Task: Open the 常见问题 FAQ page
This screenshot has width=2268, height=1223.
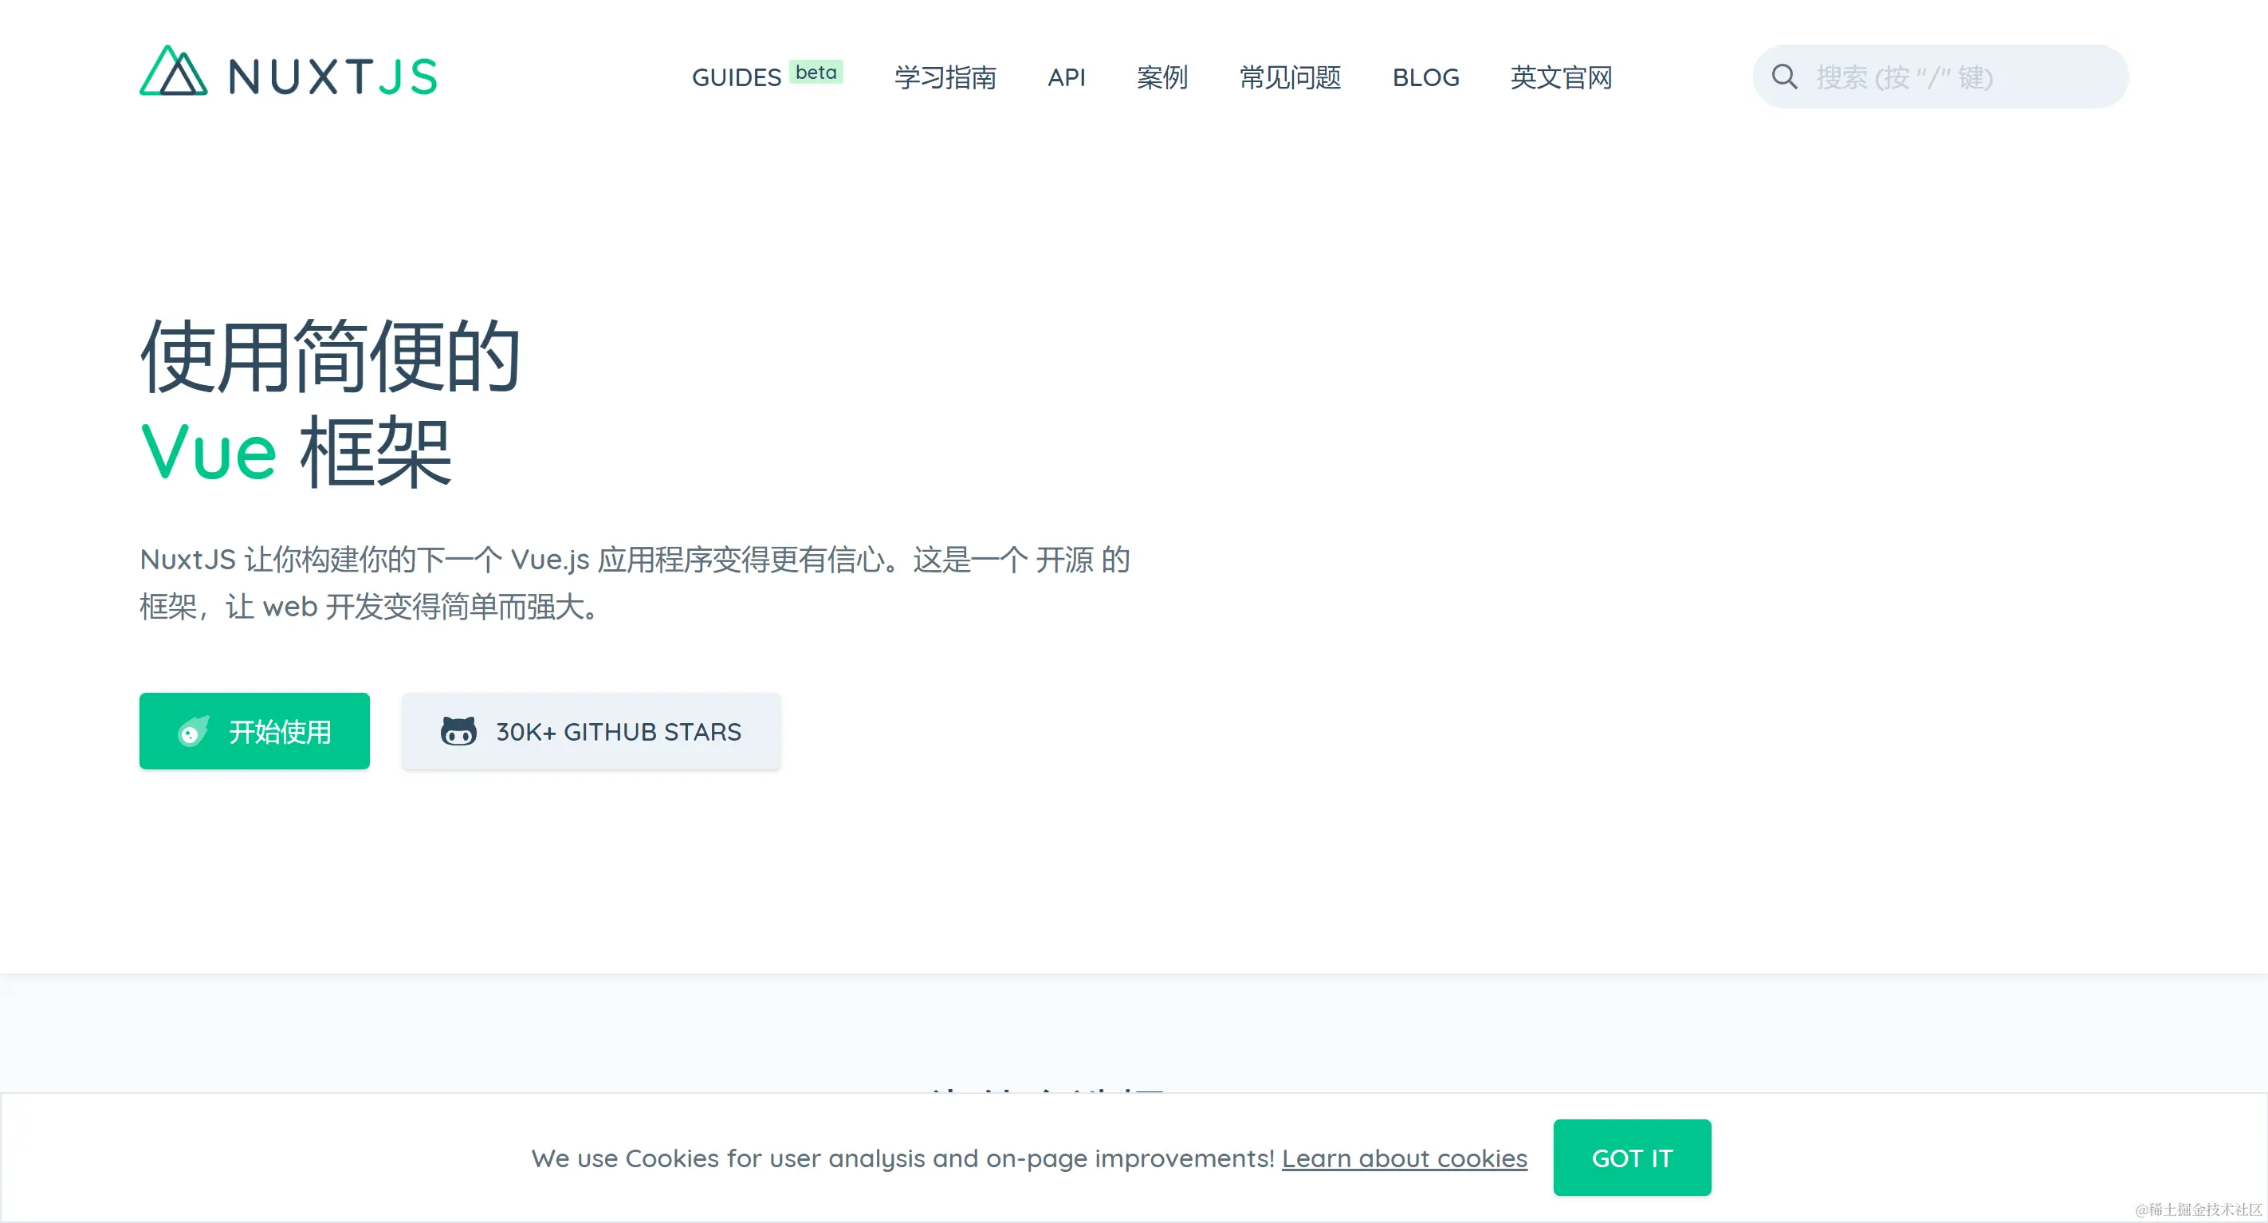Action: point(1289,77)
